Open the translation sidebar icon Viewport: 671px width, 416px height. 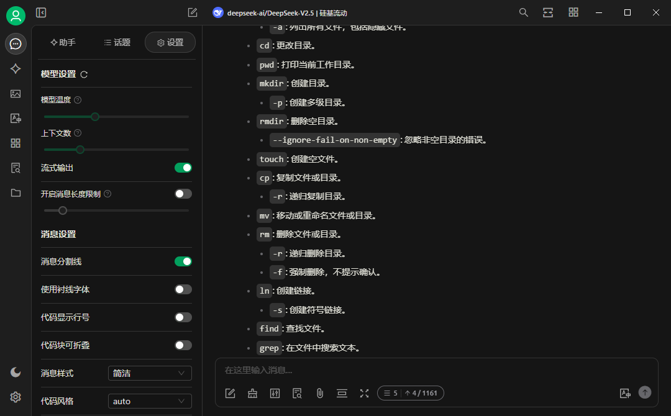pyautogui.click(x=16, y=119)
